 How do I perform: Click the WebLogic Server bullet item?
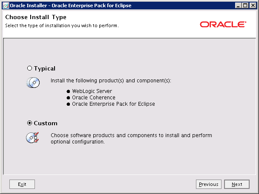[92, 91]
